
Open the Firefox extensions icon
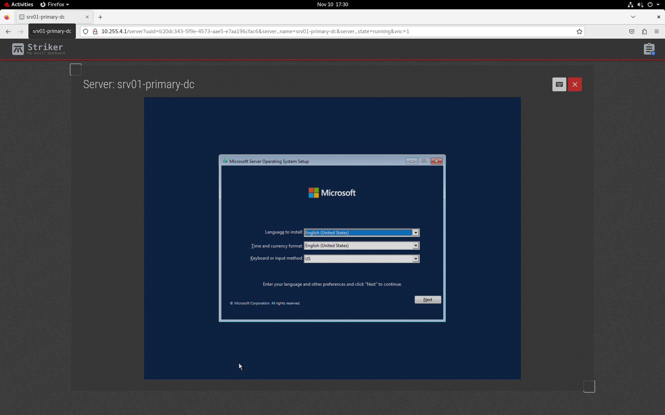(x=644, y=31)
